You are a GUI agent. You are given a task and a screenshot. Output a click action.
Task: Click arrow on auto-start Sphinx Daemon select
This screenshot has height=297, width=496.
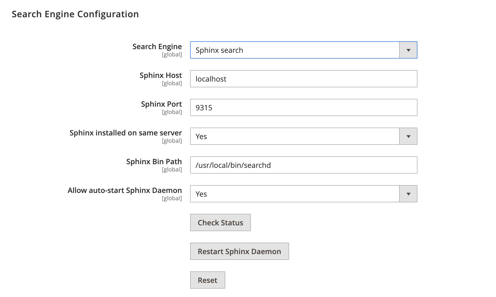click(408, 194)
